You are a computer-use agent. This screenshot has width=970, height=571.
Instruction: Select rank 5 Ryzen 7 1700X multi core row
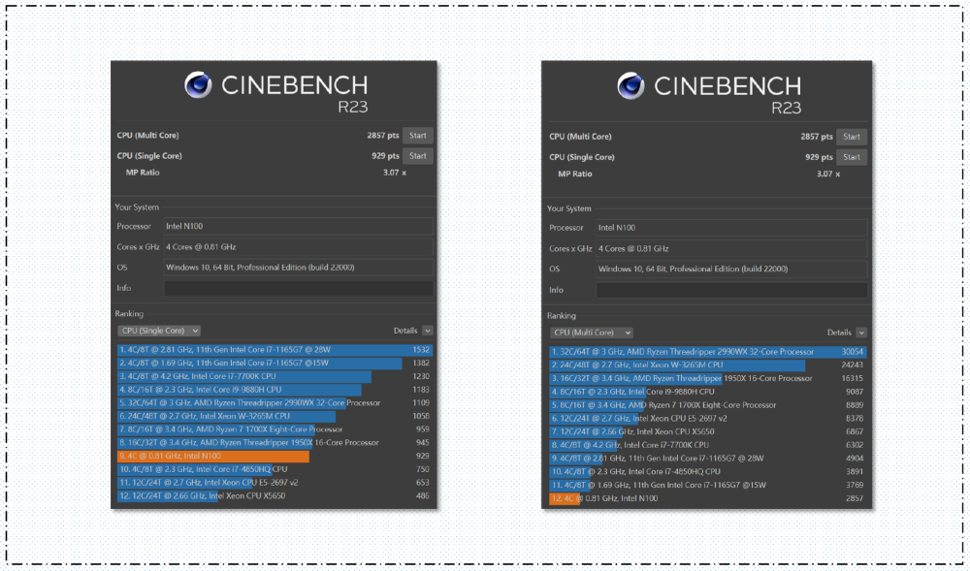(708, 405)
